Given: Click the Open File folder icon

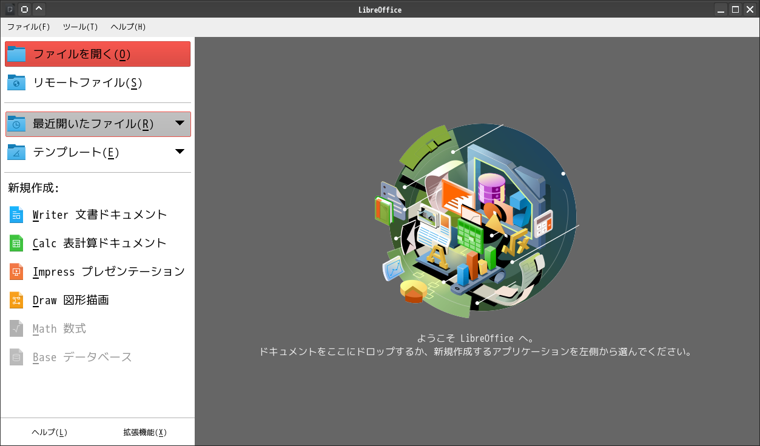Looking at the screenshot, I should pos(16,54).
